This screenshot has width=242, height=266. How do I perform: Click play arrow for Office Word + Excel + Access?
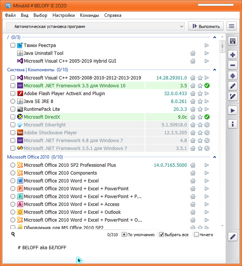[x=207, y=204]
